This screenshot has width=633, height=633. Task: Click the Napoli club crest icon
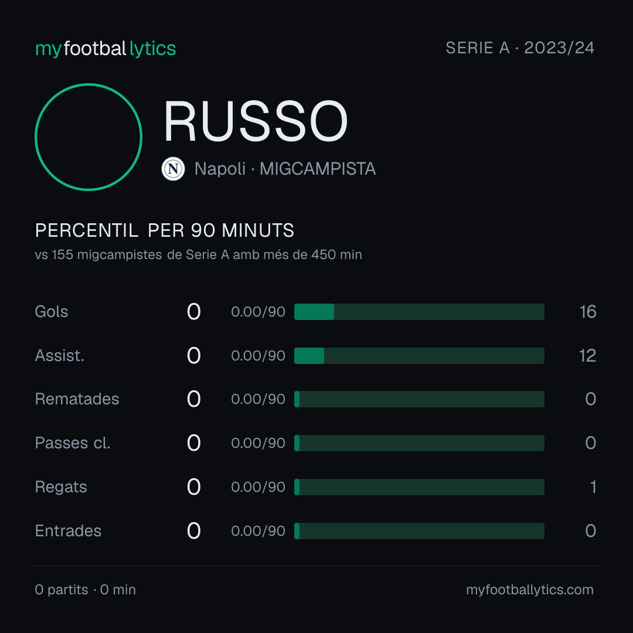click(x=173, y=169)
